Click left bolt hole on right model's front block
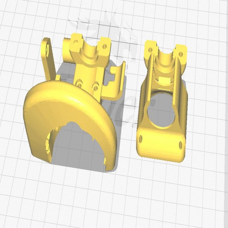 pos(141,139)
